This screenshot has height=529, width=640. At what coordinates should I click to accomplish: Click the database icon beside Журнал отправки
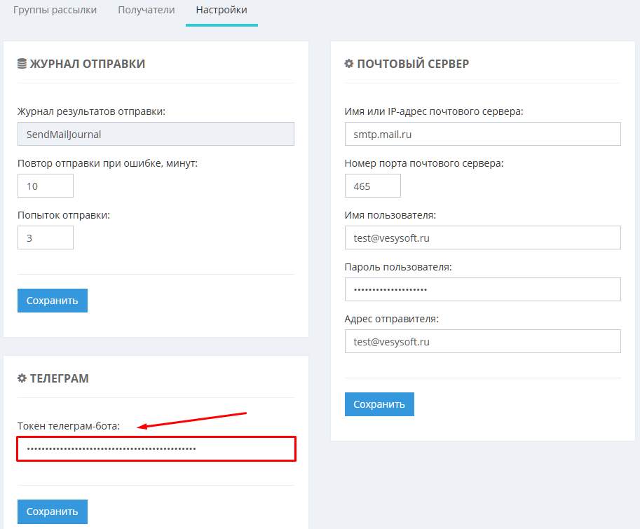point(22,64)
